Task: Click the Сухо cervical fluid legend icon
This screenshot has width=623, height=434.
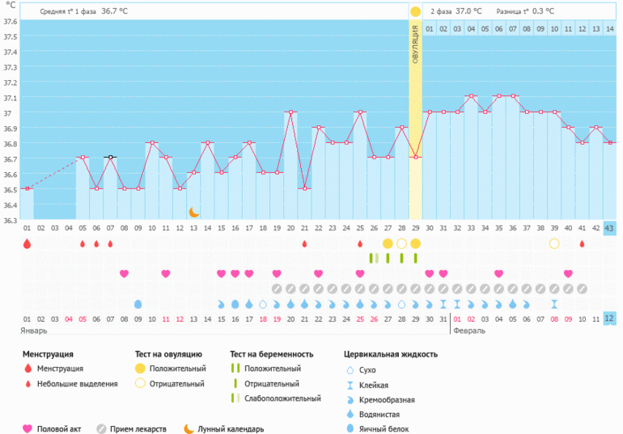Action: (350, 369)
